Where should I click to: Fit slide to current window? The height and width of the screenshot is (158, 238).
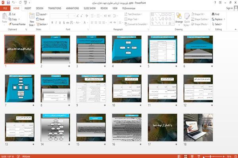point(236,156)
